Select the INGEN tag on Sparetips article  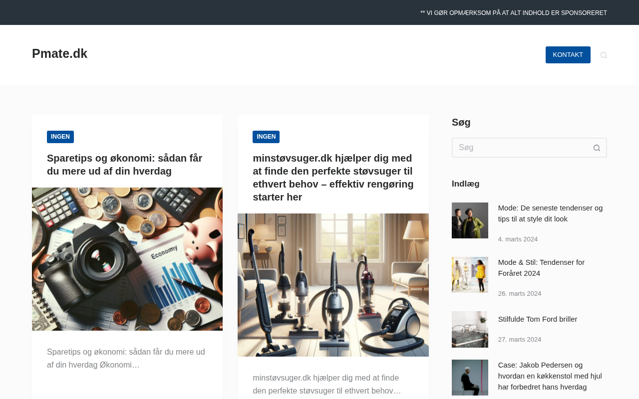tap(60, 137)
